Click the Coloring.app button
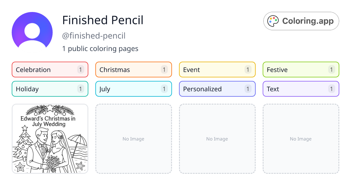351x184 pixels. (301, 21)
